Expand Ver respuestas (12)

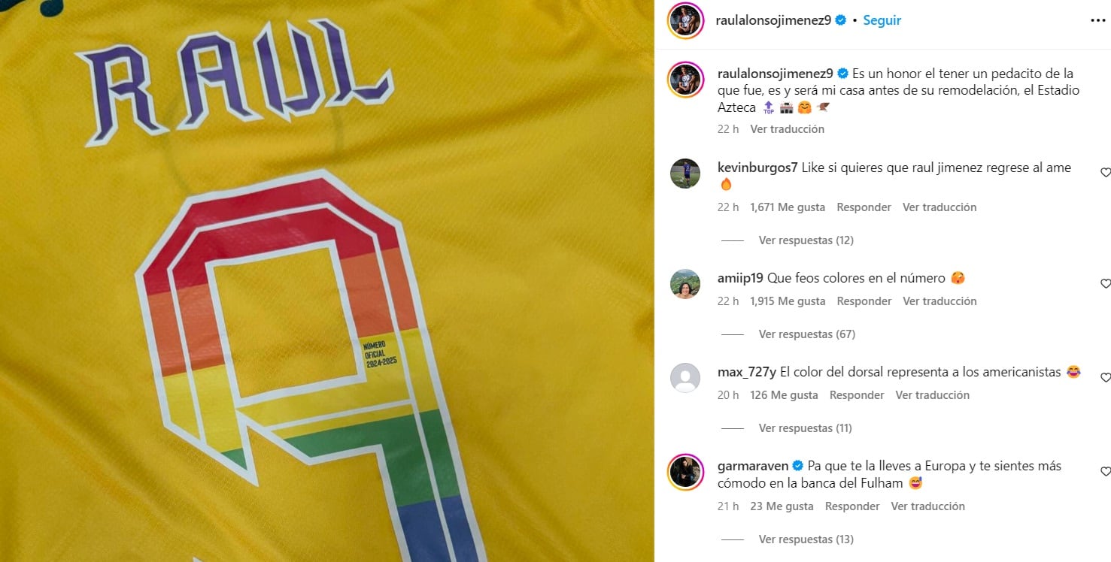point(806,240)
